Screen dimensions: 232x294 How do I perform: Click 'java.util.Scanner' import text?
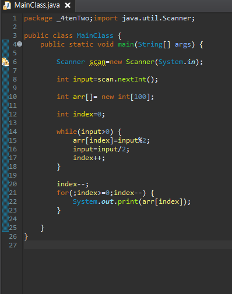tap(157, 18)
